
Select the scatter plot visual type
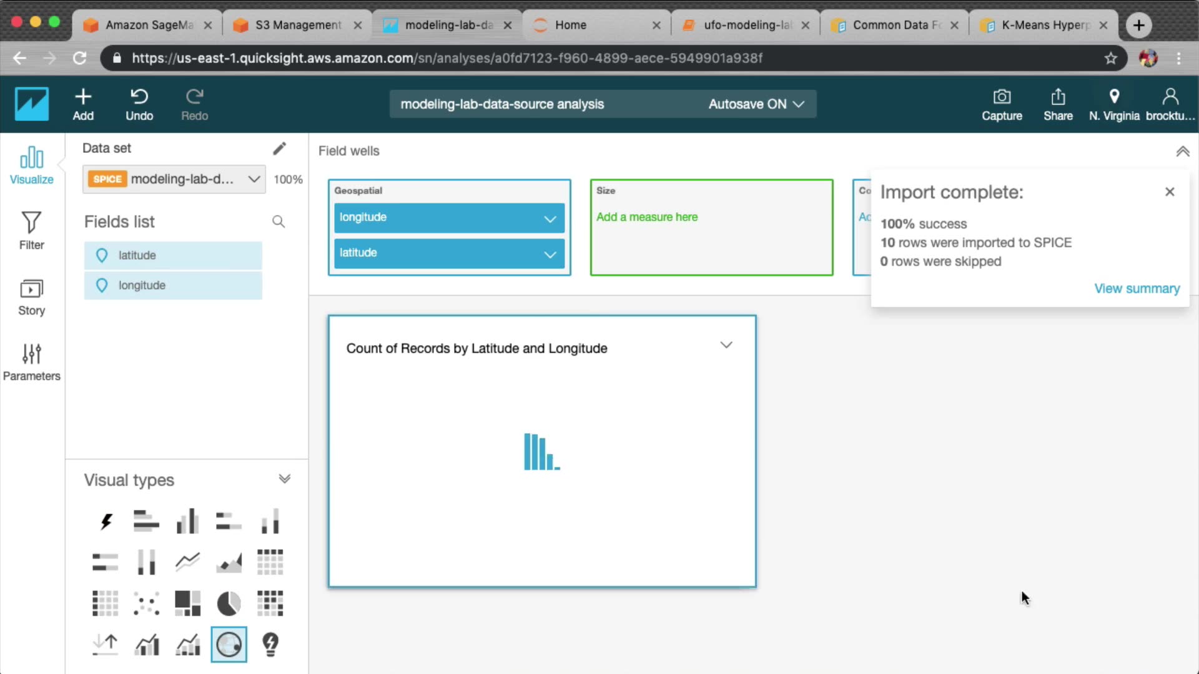(x=146, y=603)
